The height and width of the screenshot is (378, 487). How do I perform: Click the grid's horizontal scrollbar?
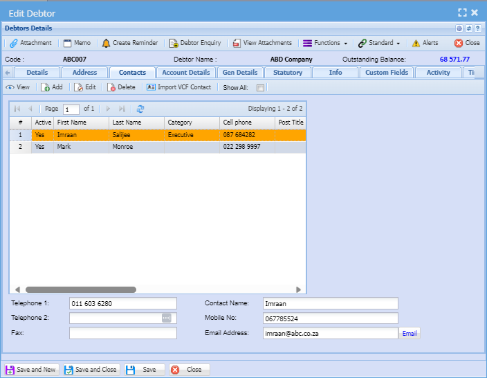81,289
